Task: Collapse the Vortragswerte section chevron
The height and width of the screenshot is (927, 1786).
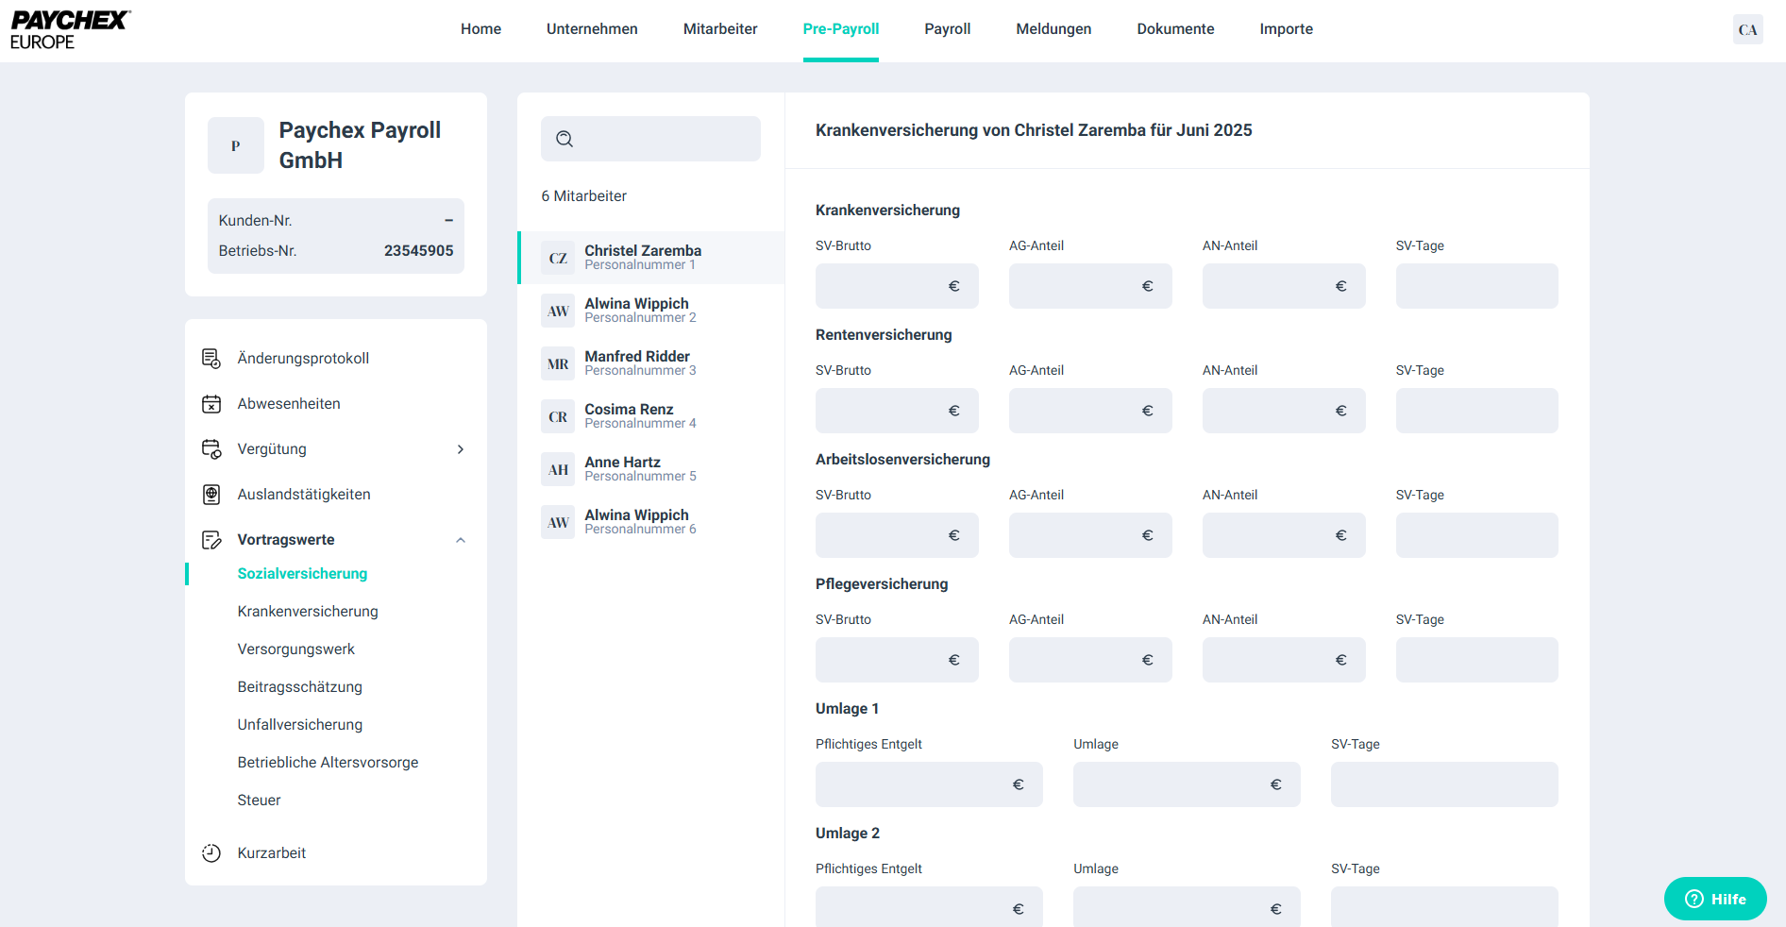Action: (x=461, y=540)
